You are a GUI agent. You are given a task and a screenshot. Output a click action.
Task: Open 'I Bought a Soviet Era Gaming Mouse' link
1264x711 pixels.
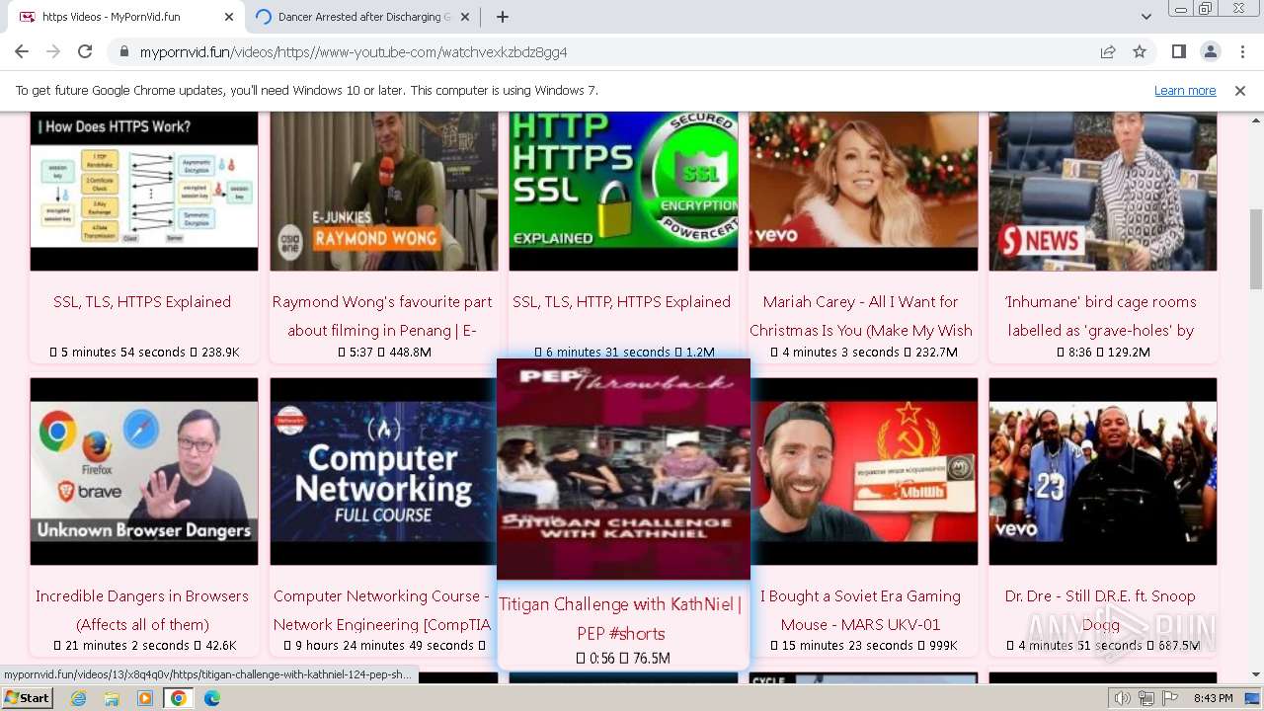point(860,610)
